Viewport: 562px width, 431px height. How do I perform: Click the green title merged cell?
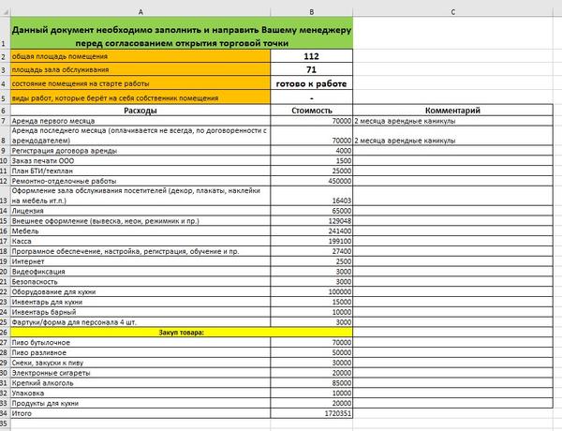click(x=182, y=33)
